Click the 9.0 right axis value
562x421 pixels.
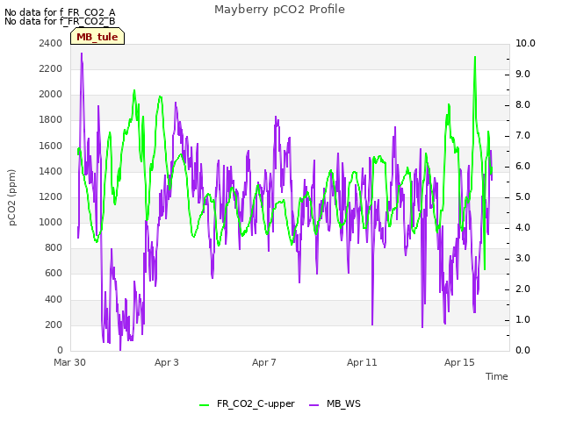523,74
